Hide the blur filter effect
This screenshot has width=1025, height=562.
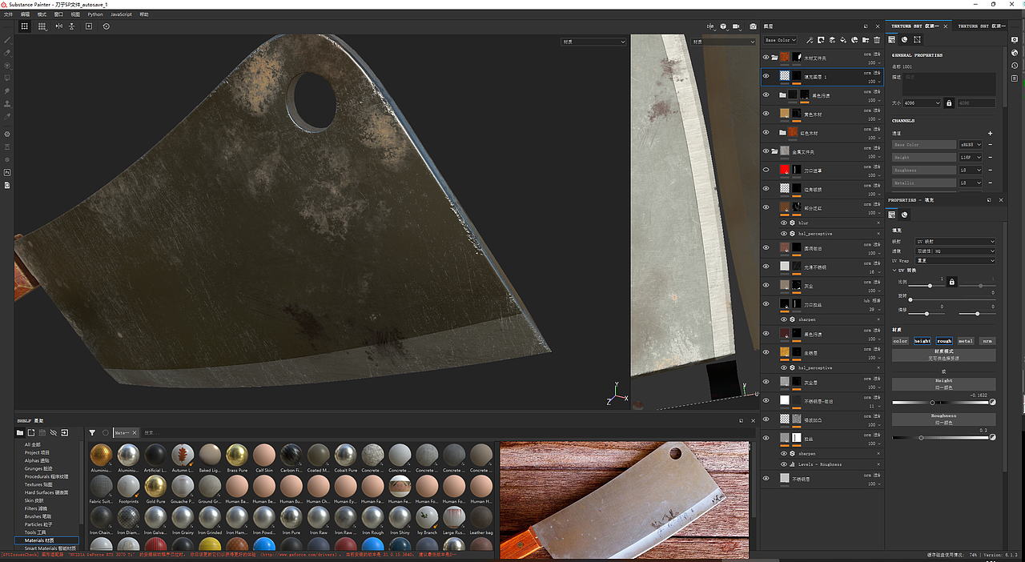click(x=784, y=223)
